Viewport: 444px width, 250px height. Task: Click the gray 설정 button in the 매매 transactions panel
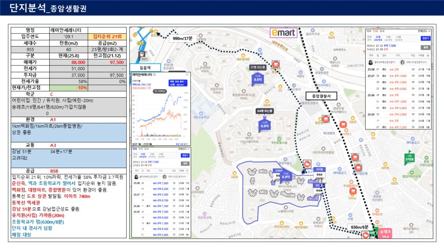click(x=185, y=164)
